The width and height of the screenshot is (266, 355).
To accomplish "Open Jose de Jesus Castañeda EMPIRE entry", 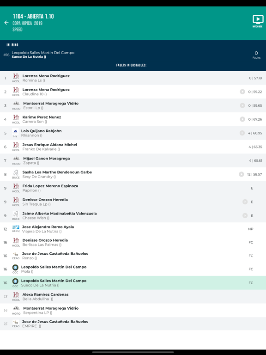I will pos(133,324).
